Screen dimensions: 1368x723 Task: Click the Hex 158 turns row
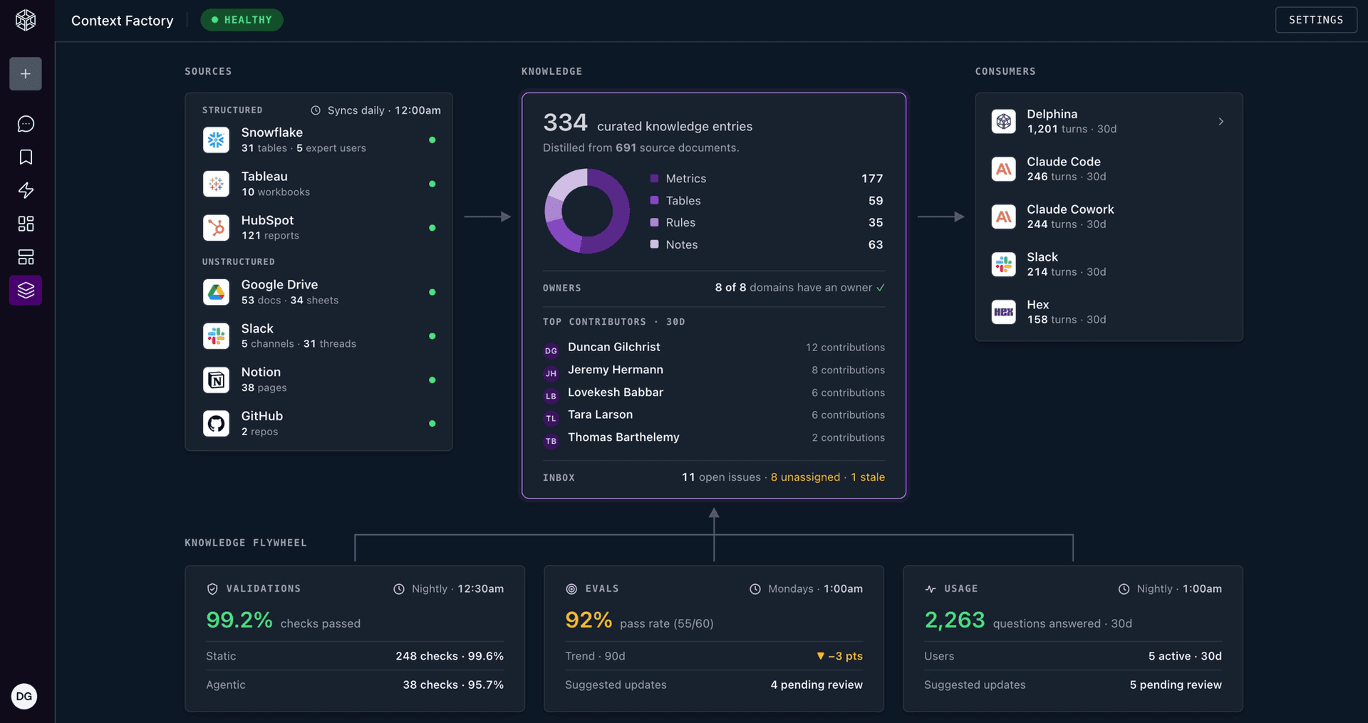(x=1109, y=312)
